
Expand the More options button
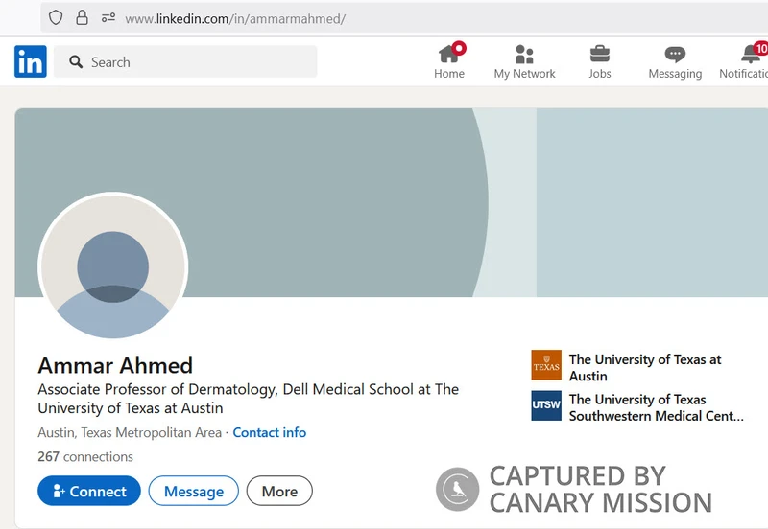click(279, 491)
